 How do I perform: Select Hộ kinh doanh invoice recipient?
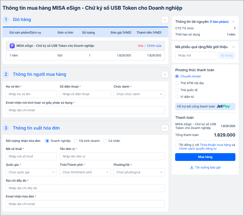coord(76,141)
